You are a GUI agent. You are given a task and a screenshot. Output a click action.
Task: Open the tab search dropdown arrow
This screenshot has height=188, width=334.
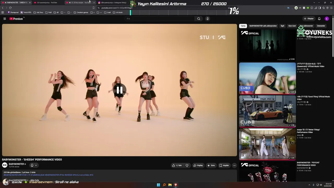point(314,2)
